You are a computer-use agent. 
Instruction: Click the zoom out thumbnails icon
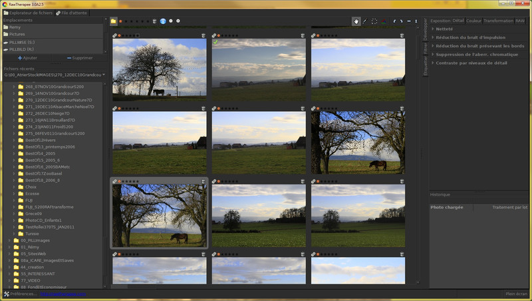171,21
